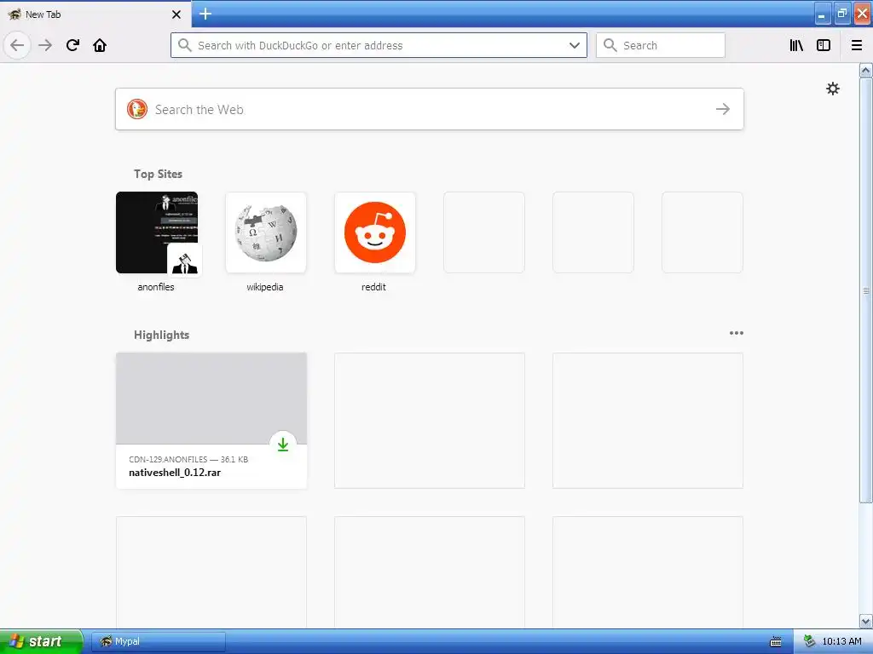Expand the address bar history dropdown
The height and width of the screenshot is (654, 873).
[x=575, y=45]
